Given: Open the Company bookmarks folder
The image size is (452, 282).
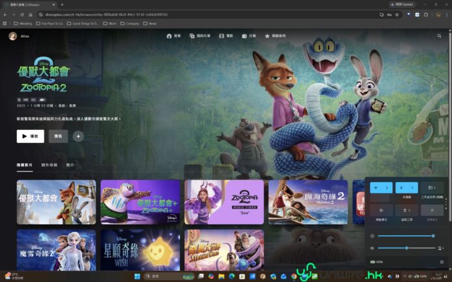Looking at the screenshot, I should point(130,23).
